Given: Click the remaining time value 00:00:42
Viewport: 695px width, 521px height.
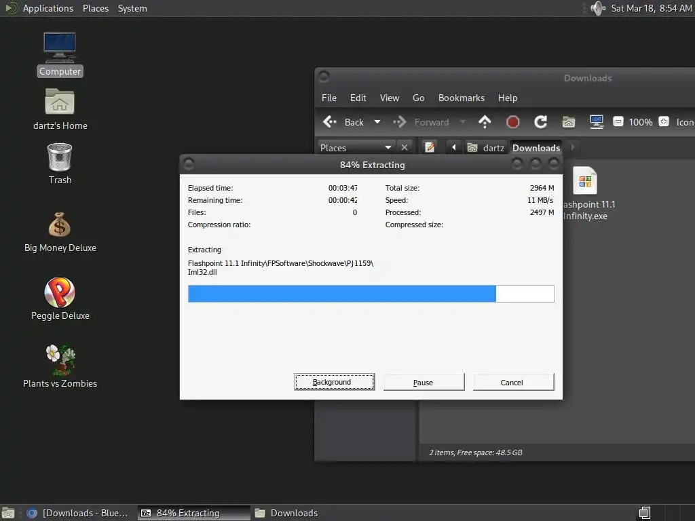Looking at the screenshot, I should (x=343, y=200).
